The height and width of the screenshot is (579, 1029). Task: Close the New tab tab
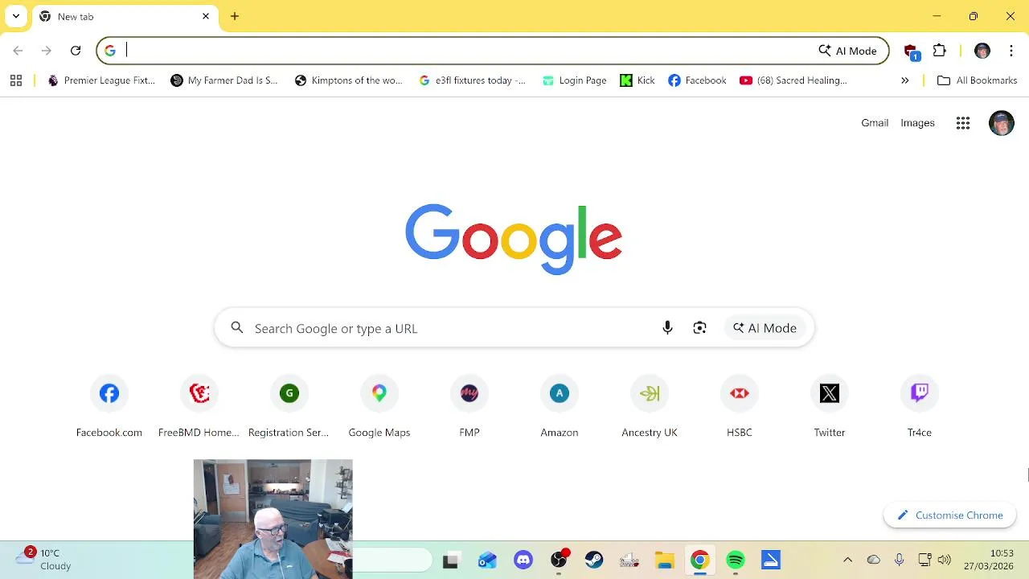(x=206, y=16)
